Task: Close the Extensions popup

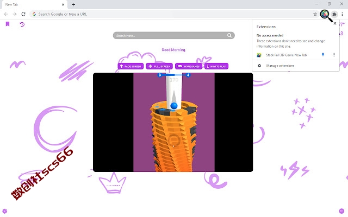Action: click(x=335, y=23)
